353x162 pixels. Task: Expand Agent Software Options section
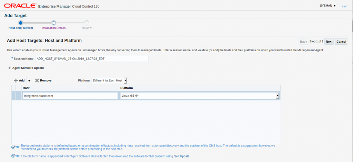10,68
